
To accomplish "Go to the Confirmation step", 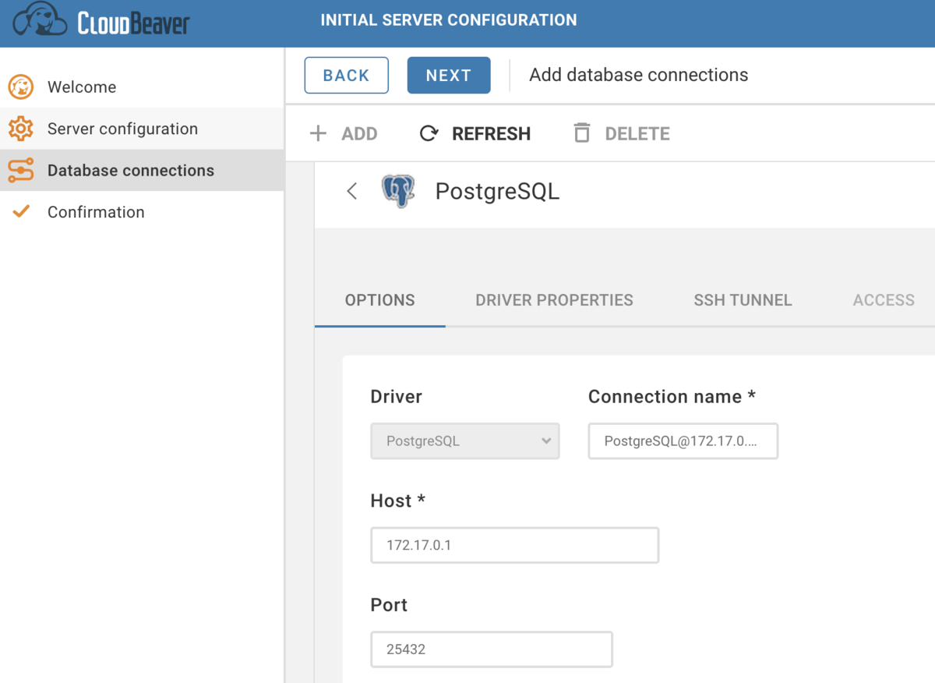I will click(x=142, y=212).
